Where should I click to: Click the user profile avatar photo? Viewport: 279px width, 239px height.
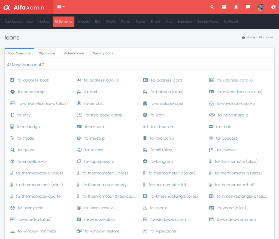[x=261, y=7]
